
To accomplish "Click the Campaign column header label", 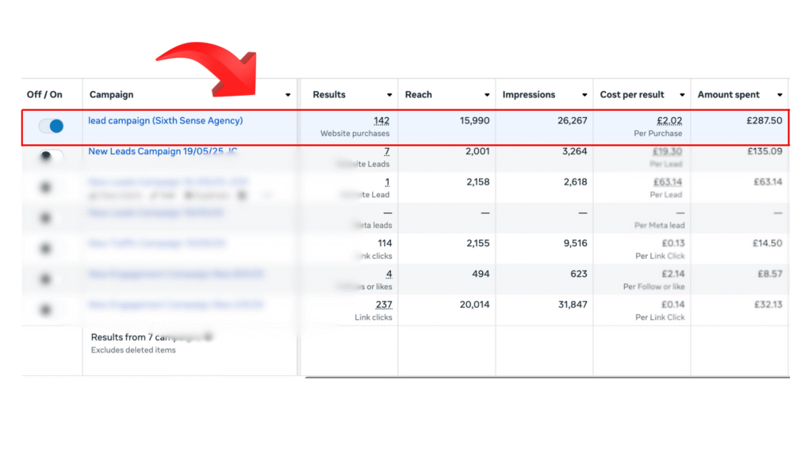I will pyautogui.click(x=111, y=95).
